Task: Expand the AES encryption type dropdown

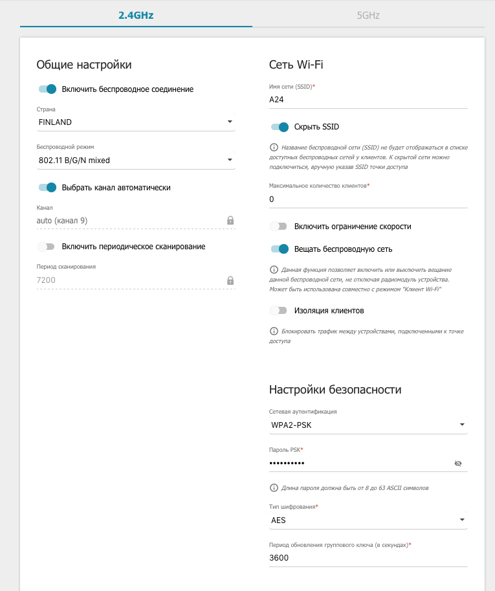Action: click(368, 520)
